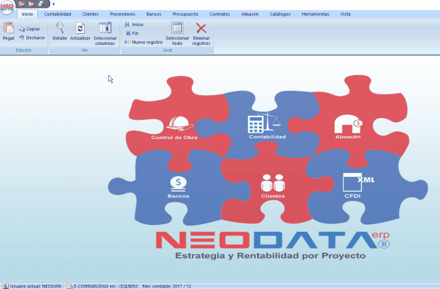
Task: Click the Copiar button
Action: coord(29,29)
